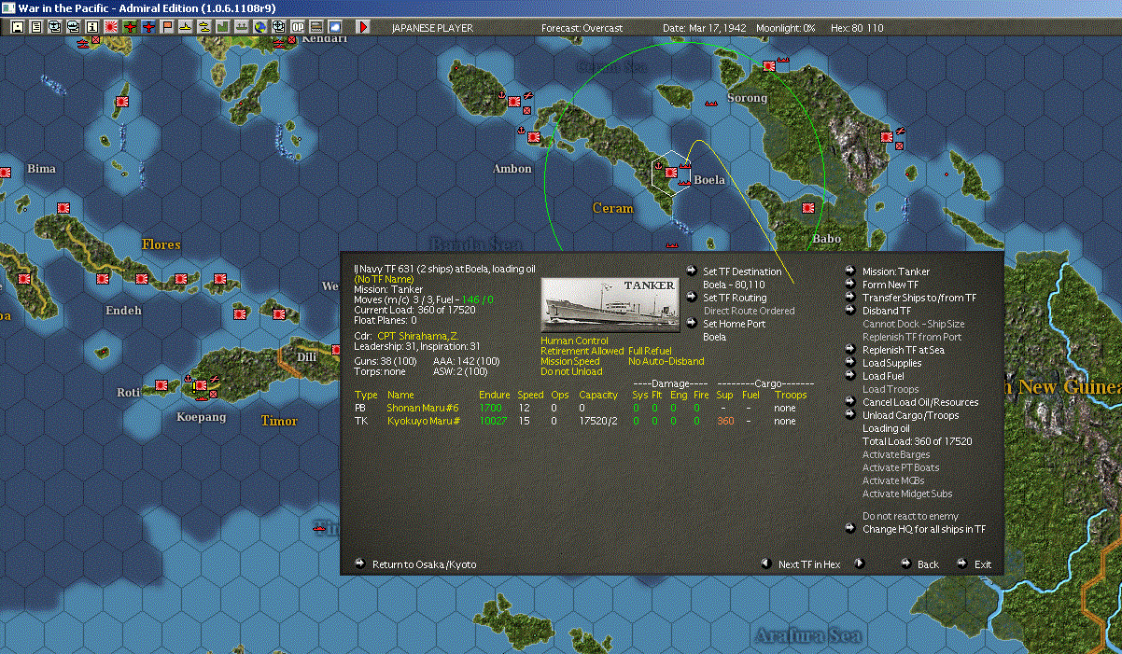Click the arrow icon beside Exit
Viewport: 1122px width, 654px height.
click(x=962, y=564)
